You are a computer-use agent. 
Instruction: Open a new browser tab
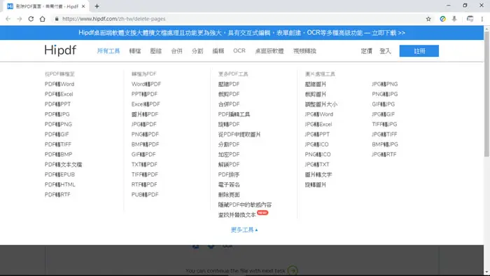97,6
